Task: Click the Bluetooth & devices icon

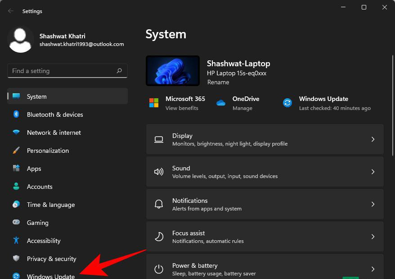Action: 16,114
